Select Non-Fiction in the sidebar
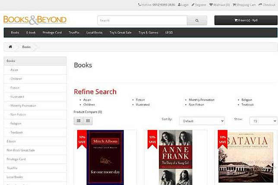This screenshot has height=185, width=278. 35,115
